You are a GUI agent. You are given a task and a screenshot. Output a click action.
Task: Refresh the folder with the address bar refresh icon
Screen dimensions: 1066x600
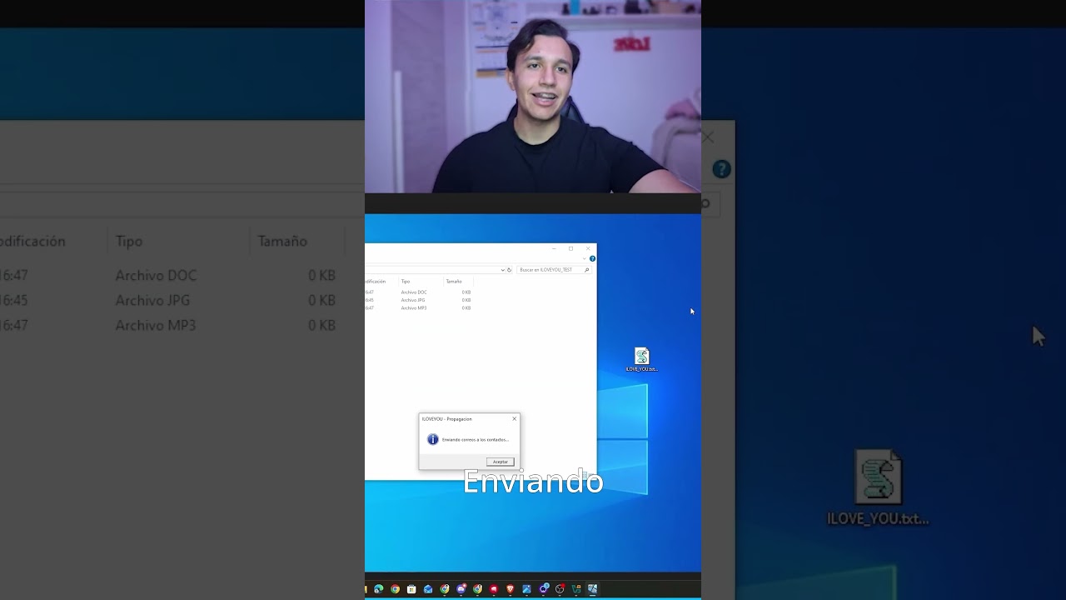pos(509,270)
